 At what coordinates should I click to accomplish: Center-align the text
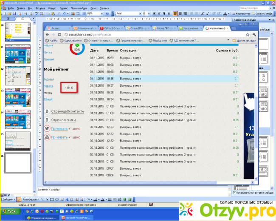coord(180,14)
